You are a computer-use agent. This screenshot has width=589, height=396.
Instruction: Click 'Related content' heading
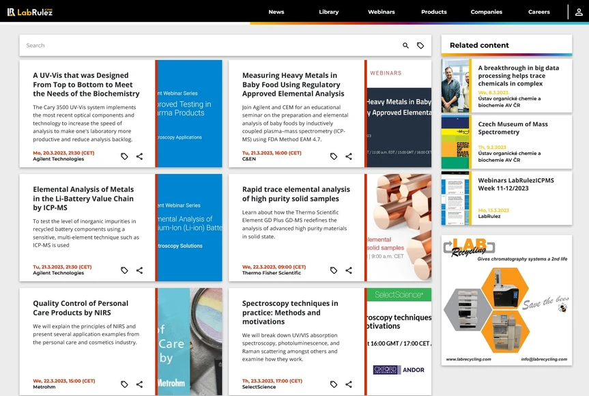[479, 45]
